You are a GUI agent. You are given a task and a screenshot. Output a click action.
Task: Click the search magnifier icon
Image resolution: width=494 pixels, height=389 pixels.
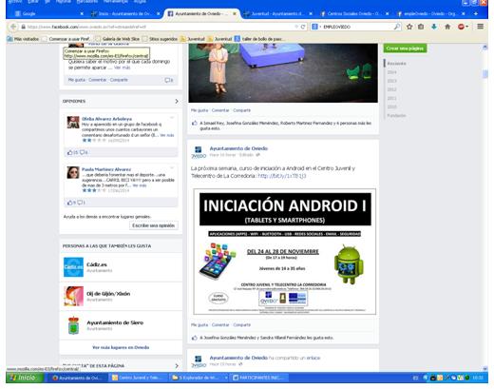point(396,27)
